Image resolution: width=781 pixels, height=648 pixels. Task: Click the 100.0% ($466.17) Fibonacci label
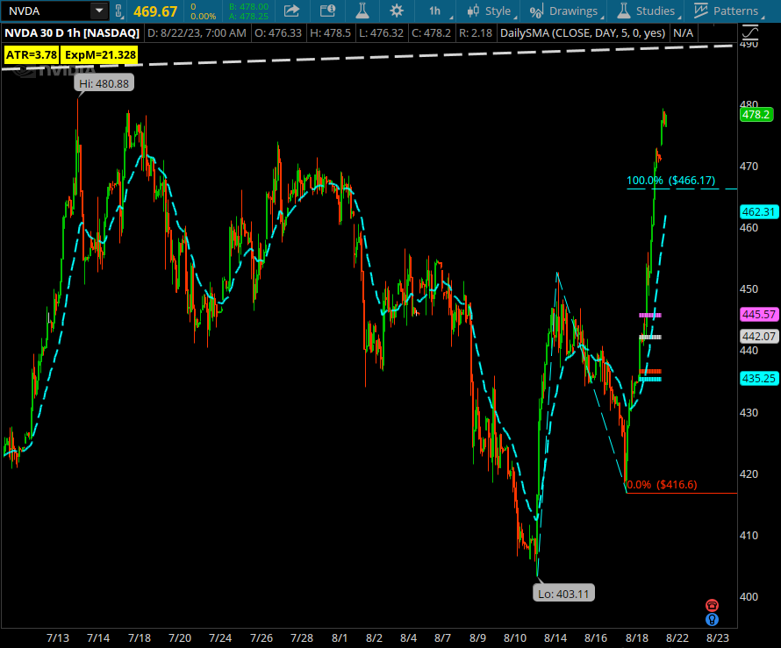coord(670,180)
